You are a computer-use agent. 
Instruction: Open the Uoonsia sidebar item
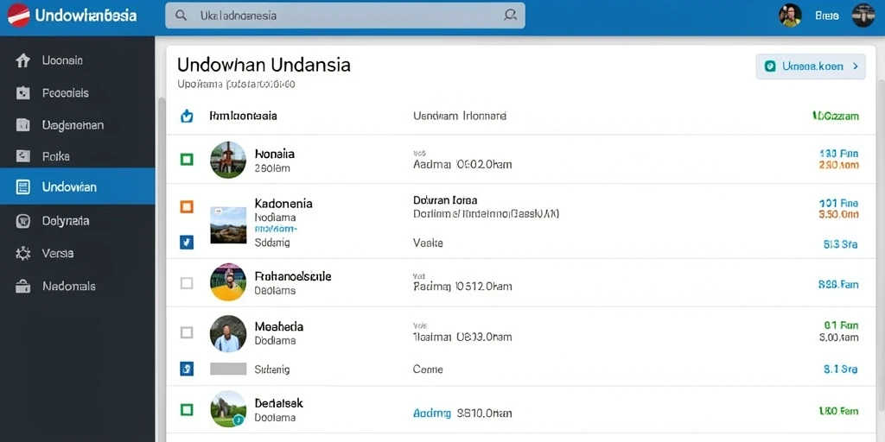pos(77,60)
